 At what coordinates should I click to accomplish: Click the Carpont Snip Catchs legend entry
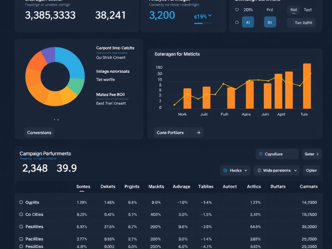pyautogui.click(x=115, y=48)
